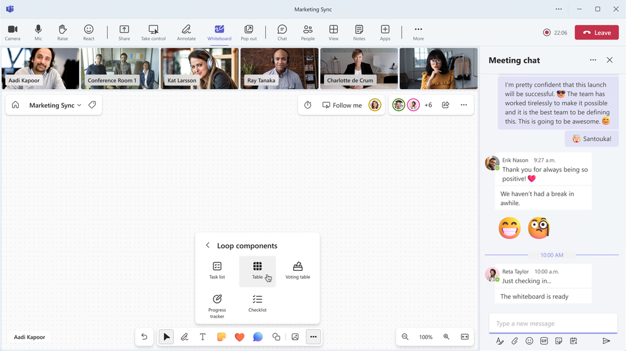Select Aadi Kapoor's video tile
Viewport: 626px width, 351px height.
[40, 68]
